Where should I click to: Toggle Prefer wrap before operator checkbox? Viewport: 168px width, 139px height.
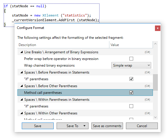pos(131,59)
